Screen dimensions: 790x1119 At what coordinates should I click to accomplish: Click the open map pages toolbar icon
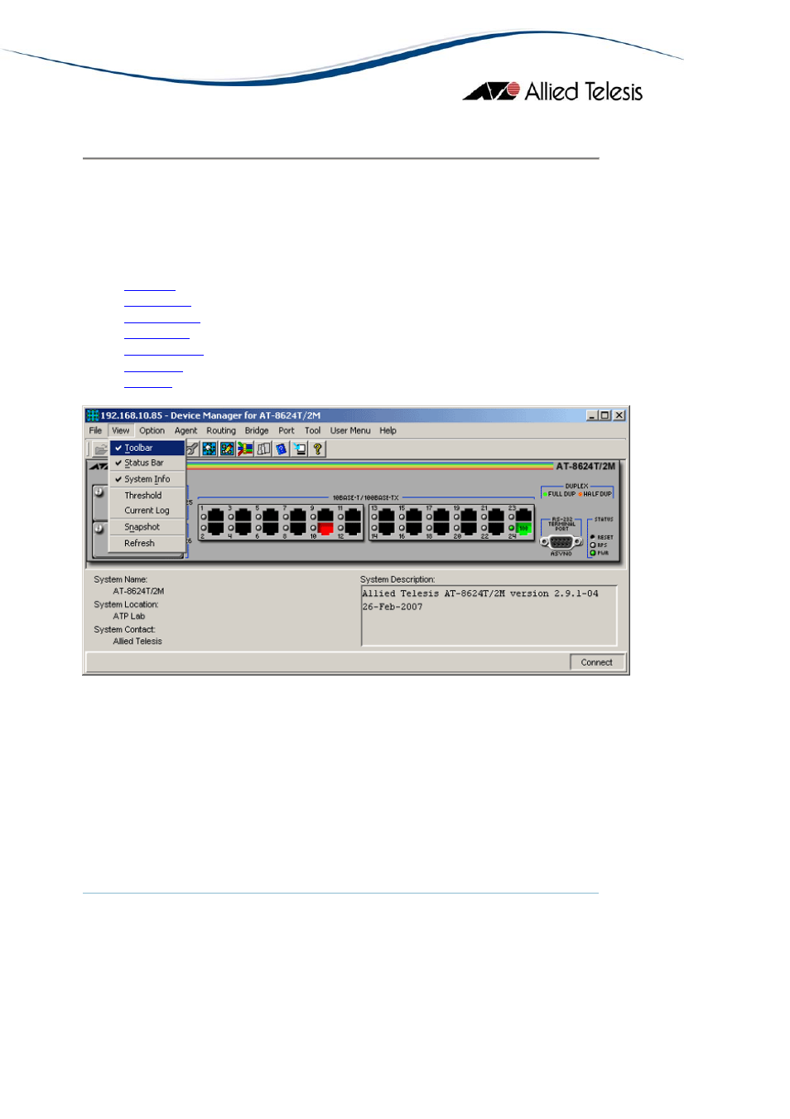(x=263, y=448)
